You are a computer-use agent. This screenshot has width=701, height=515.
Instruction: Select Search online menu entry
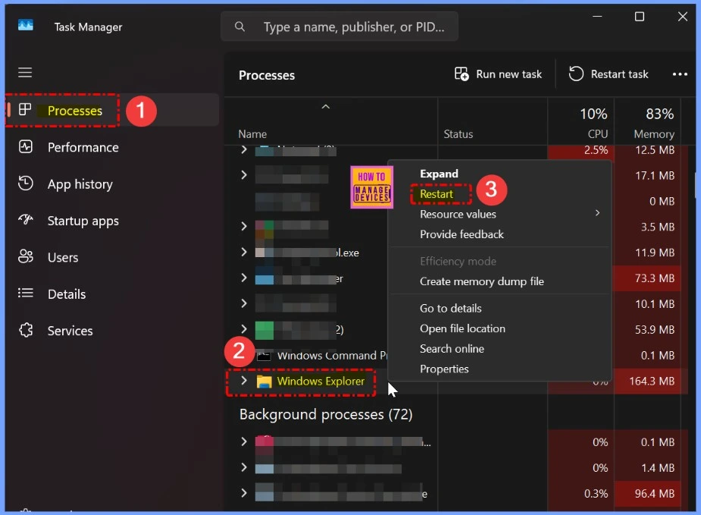pos(452,348)
